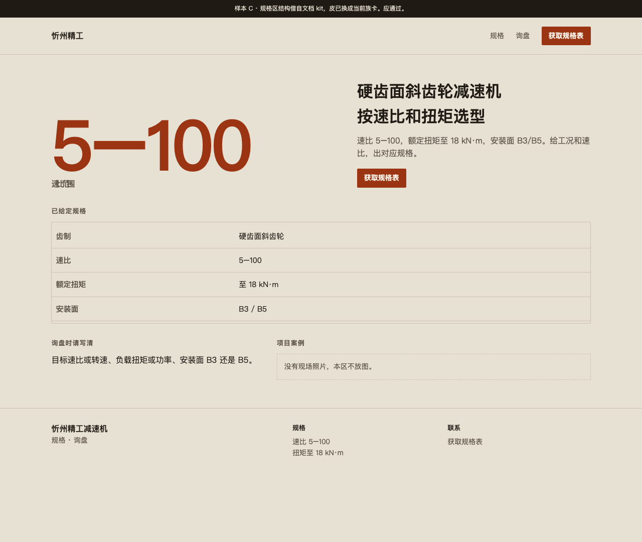Open the 询盘 nav link
The width and height of the screenshot is (642, 542).
coord(523,36)
